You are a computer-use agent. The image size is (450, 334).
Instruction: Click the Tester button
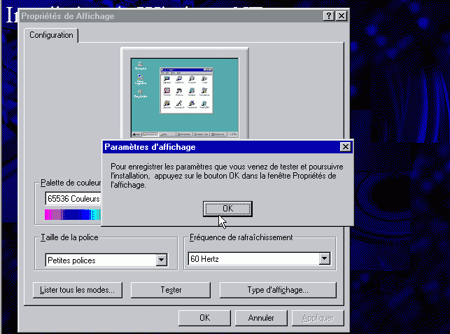click(x=171, y=290)
